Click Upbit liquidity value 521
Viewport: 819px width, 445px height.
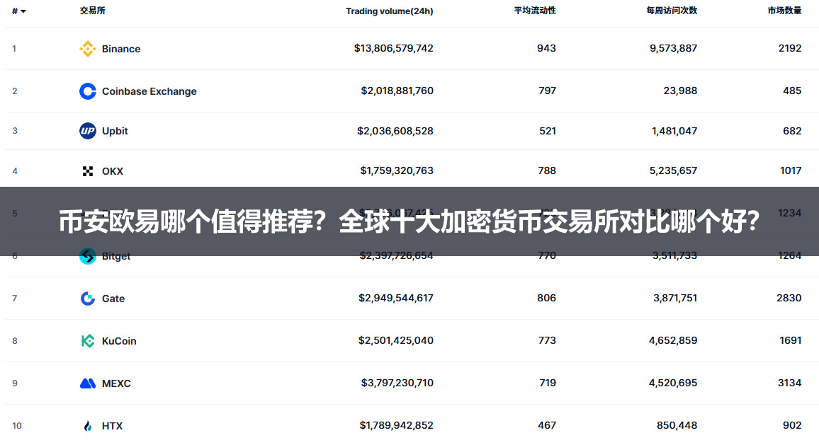[x=548, y=130]
